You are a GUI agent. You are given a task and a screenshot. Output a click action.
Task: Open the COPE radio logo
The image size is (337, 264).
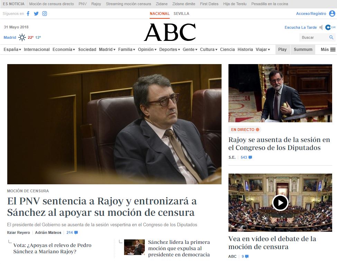(330, 27)
